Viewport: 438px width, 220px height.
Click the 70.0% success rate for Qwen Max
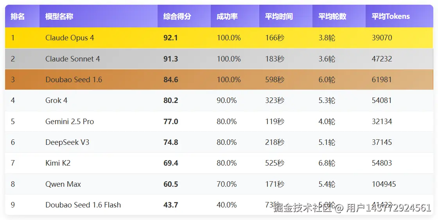(227, 184)
